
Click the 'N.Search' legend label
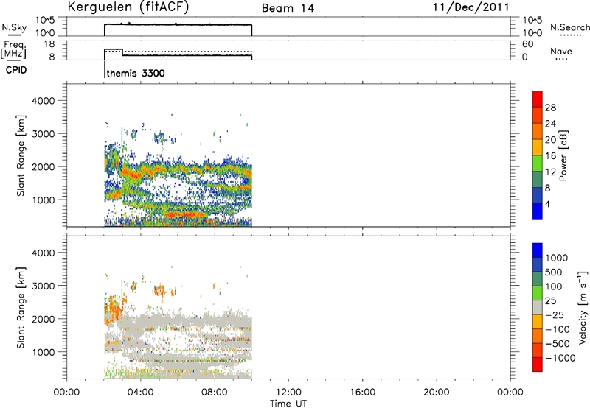(x=569, y=27)
